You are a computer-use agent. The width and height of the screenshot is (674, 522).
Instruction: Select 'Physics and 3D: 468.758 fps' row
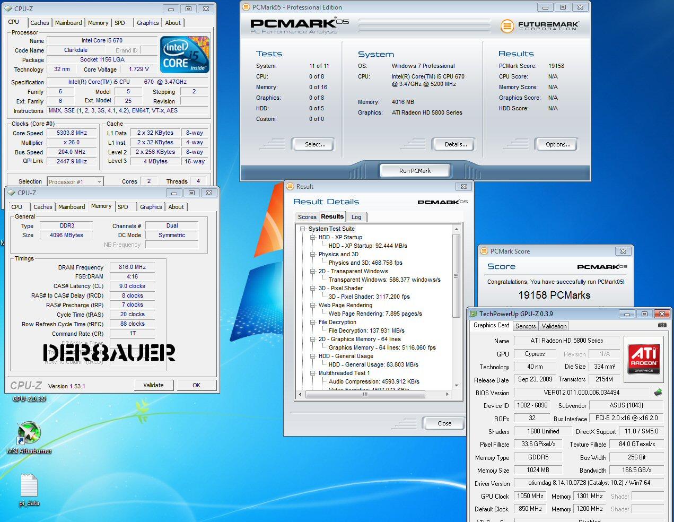(365, 263)
